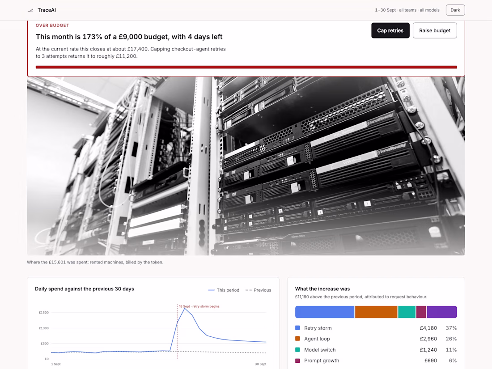Click the blue Retry storm bar segment
The height and width of the screenshot is (369, 492).
(x=325, y=312)
